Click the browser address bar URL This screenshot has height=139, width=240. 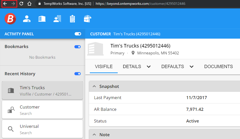[140, 4]
